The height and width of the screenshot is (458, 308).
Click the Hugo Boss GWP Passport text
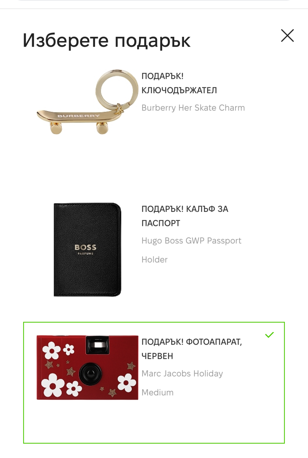(191, 241)
